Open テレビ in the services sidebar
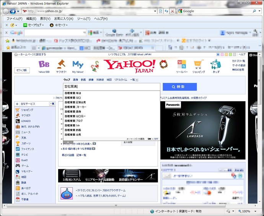 click(24, 154)
